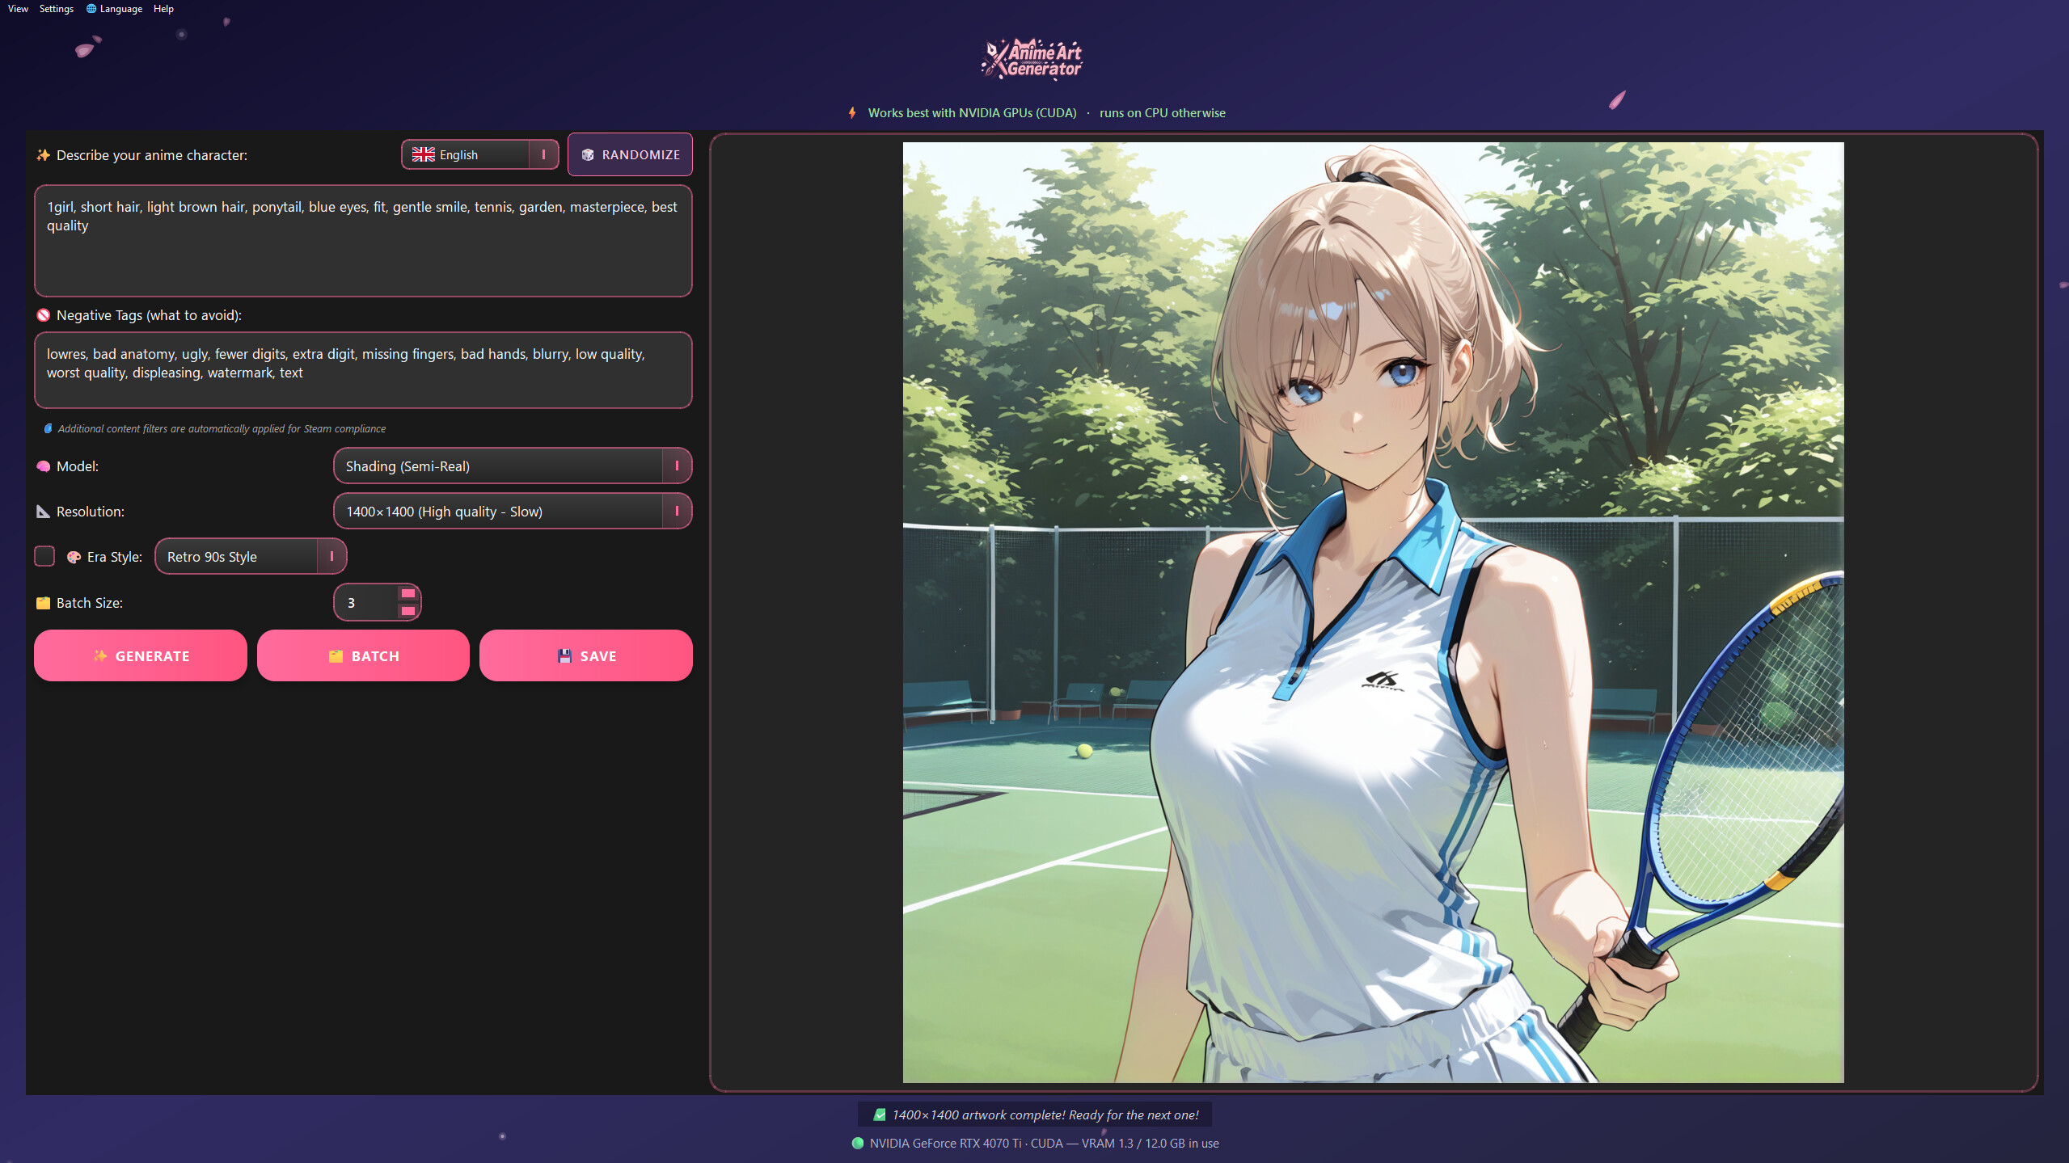
Task: Click the dice icon on Randomize
Action: click(x=588, y=155)
